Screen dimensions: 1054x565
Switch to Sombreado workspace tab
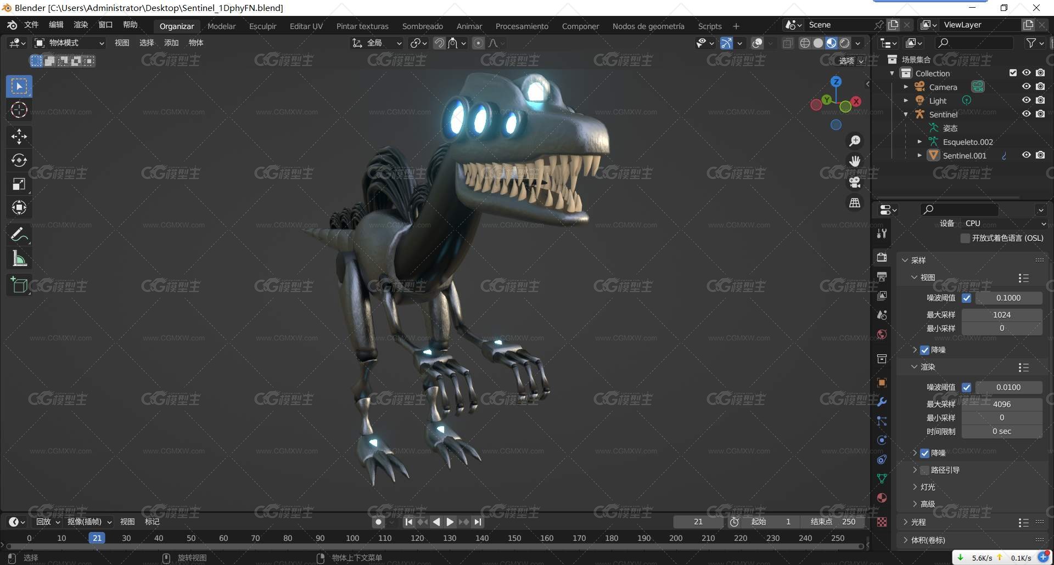point(422,26)
